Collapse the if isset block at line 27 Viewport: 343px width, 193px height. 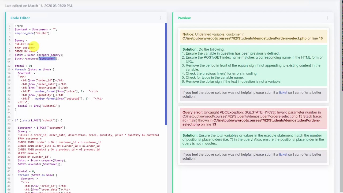click(12, 120)
